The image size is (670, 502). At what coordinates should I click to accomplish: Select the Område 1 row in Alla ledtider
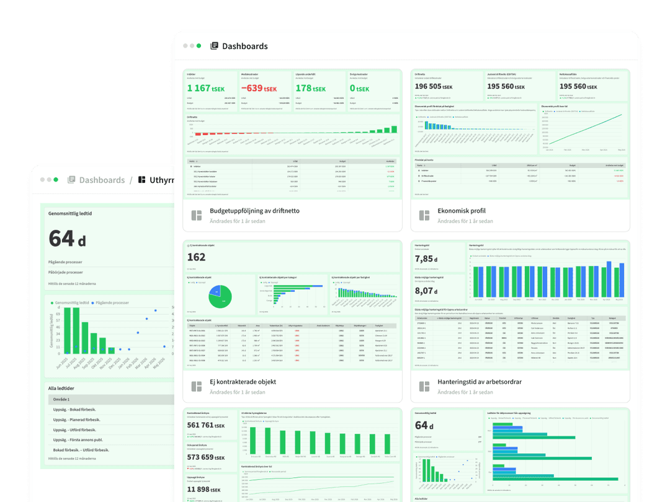111,400
